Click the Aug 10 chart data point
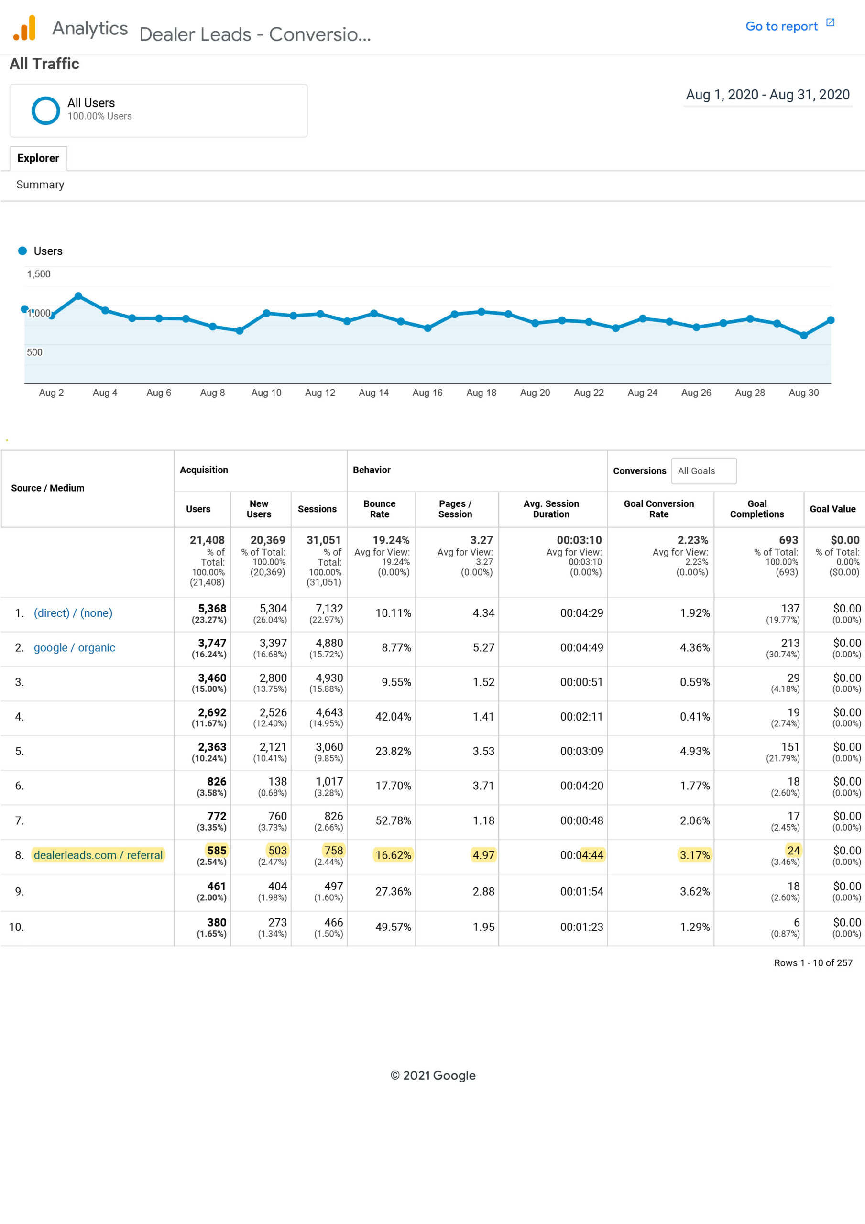The image size is (865, 1224). click(x=266, y=314)
